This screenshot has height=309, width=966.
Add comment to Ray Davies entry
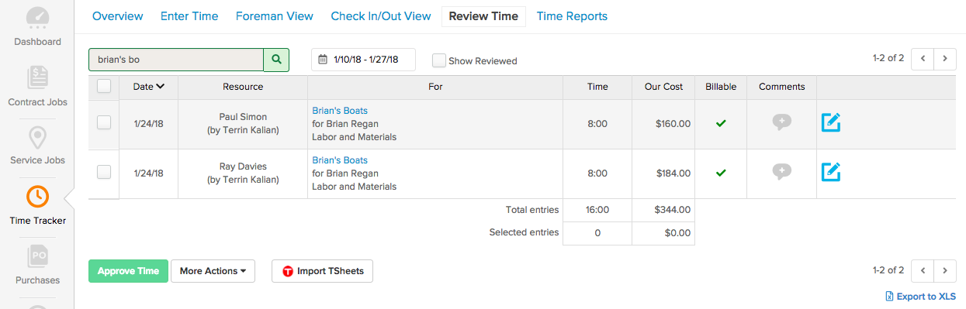click(782, 172)
